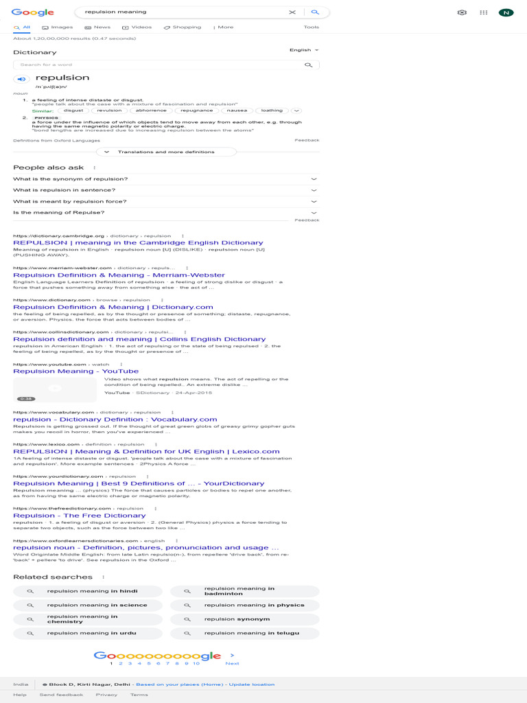Screen dimensions: 527x703
Task: Expand What is meant by repulsion force?
Action: pos(166,202)
